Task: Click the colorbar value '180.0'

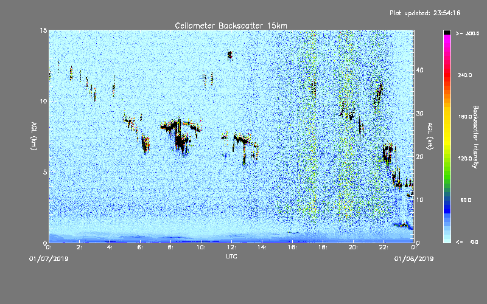Action: [465, 117]
